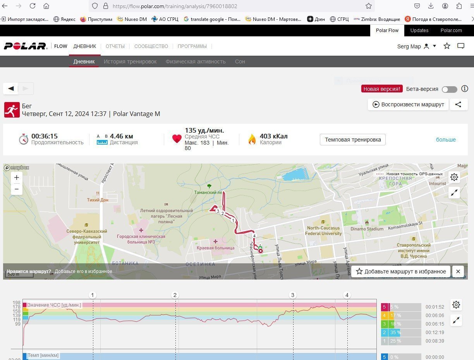Open translate google bookmark

click(212, 19)
